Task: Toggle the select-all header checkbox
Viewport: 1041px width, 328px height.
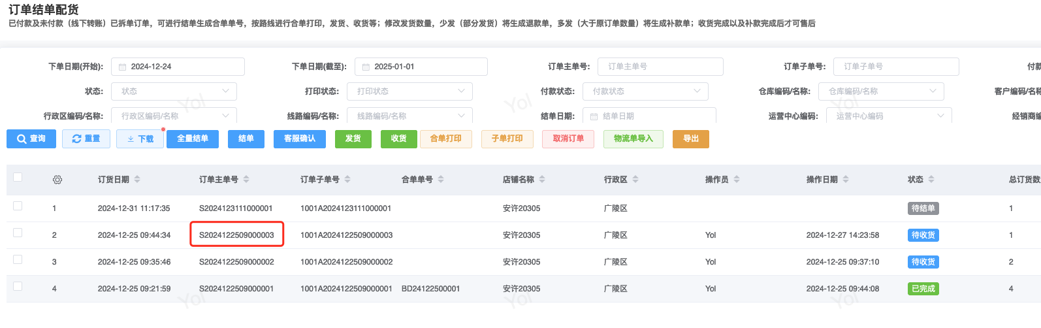Action: point(18,177)
